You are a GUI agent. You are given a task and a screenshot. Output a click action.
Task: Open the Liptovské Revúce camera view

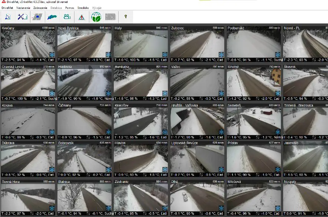coord(197,158)
